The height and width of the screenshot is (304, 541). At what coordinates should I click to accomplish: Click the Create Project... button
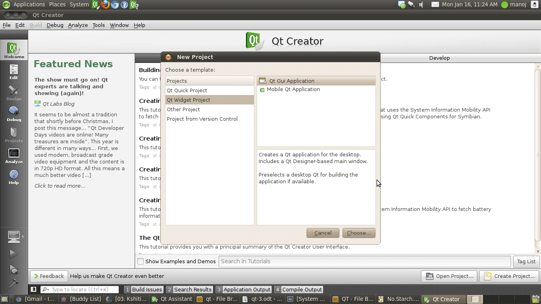point(509,276)
